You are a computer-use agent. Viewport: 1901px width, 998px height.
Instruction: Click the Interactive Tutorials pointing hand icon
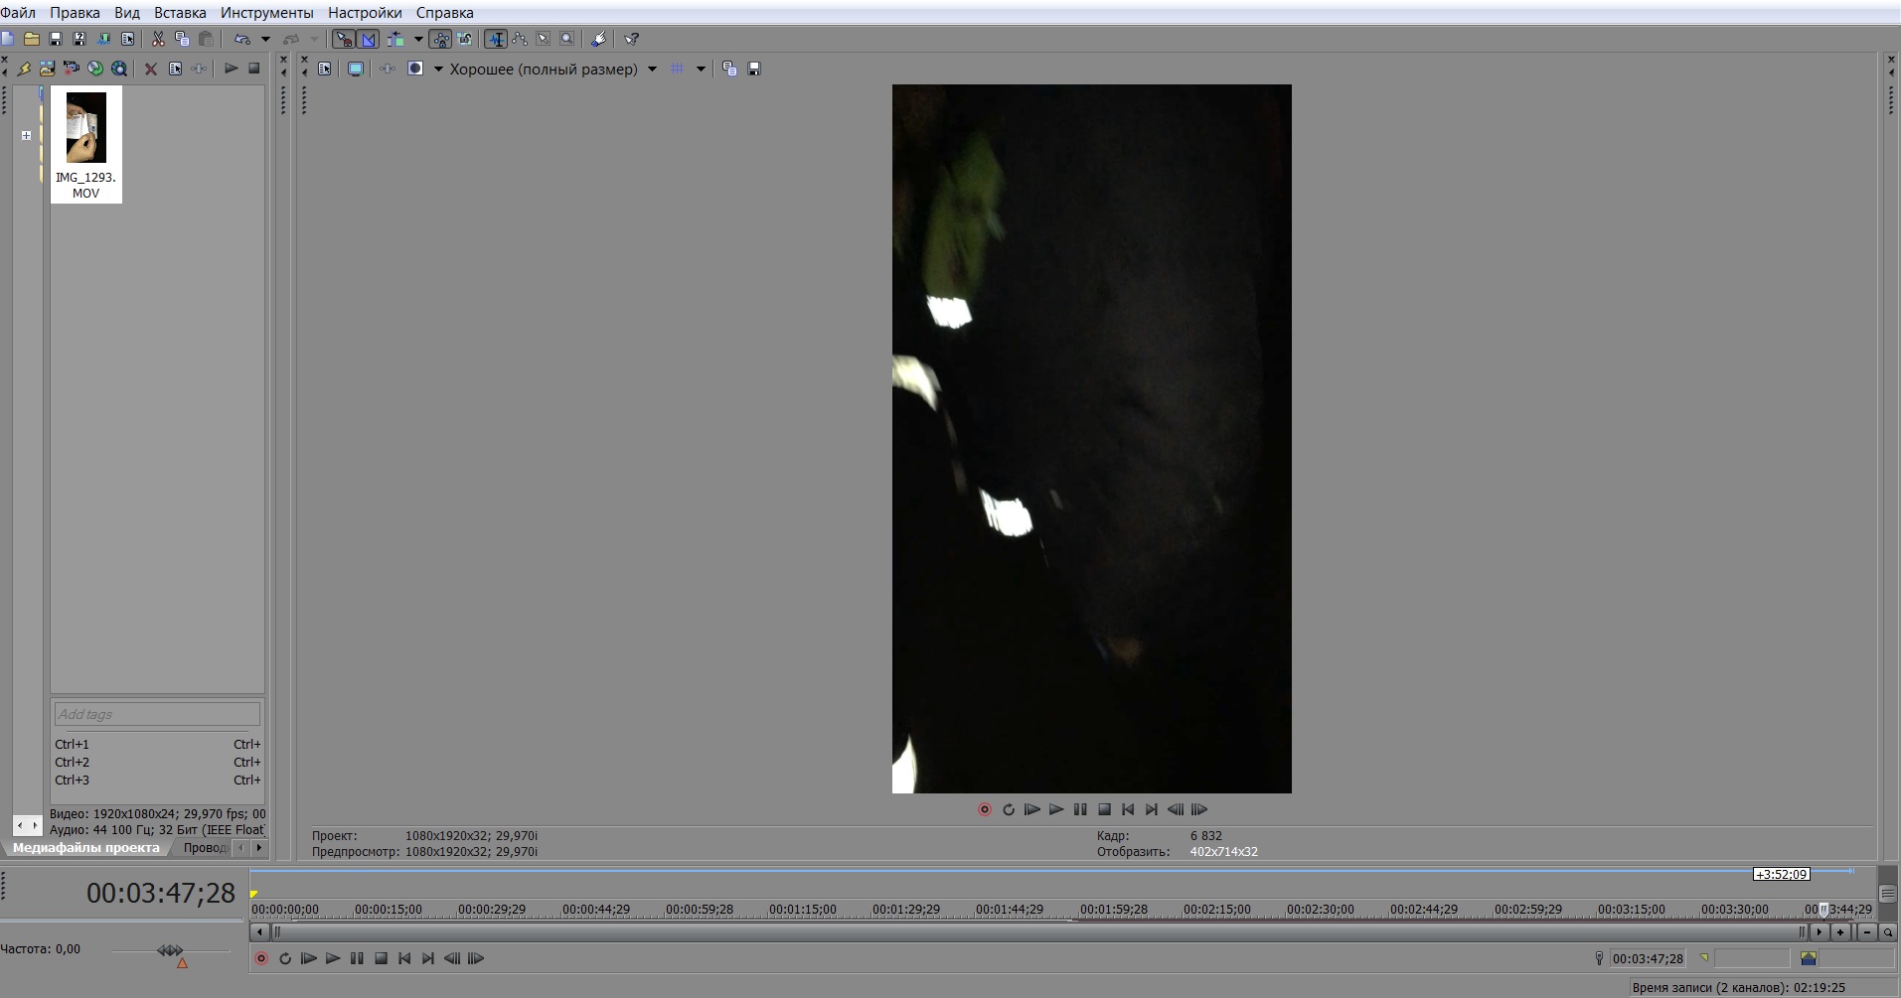(x=599, y=39)
